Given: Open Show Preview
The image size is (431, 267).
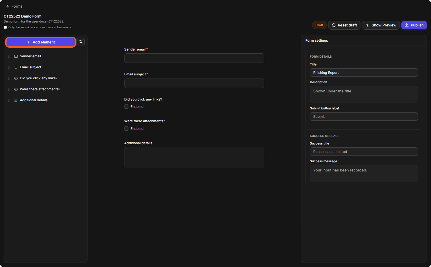Looking at the screenshot, I should 381,25.
